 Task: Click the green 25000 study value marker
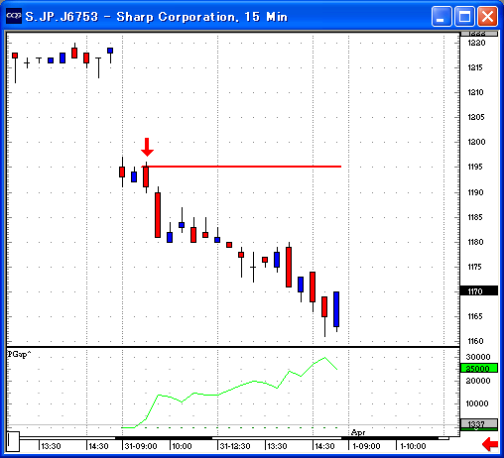click(x=479, y=368)
